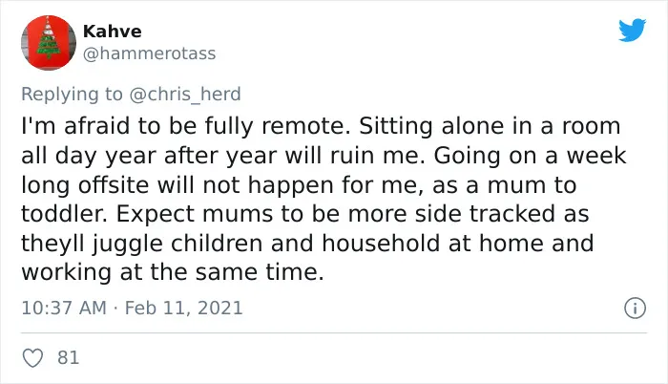Click the word "toddler." in the tweet
This screenshot has height=384, width=668.
[64, 214]
